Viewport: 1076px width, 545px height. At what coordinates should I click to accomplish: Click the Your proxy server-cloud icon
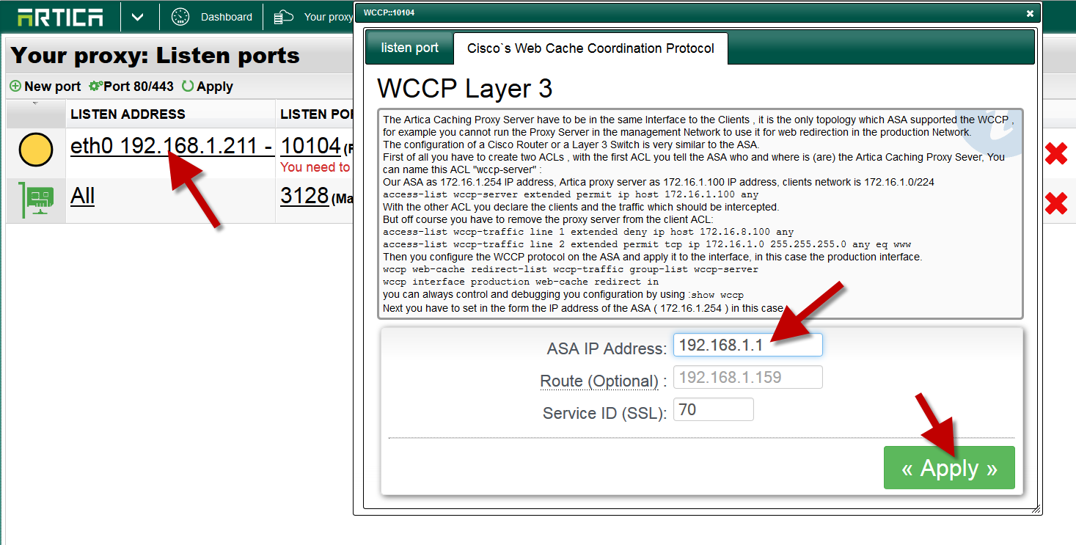pyautogui.click(x=283, y=17)
